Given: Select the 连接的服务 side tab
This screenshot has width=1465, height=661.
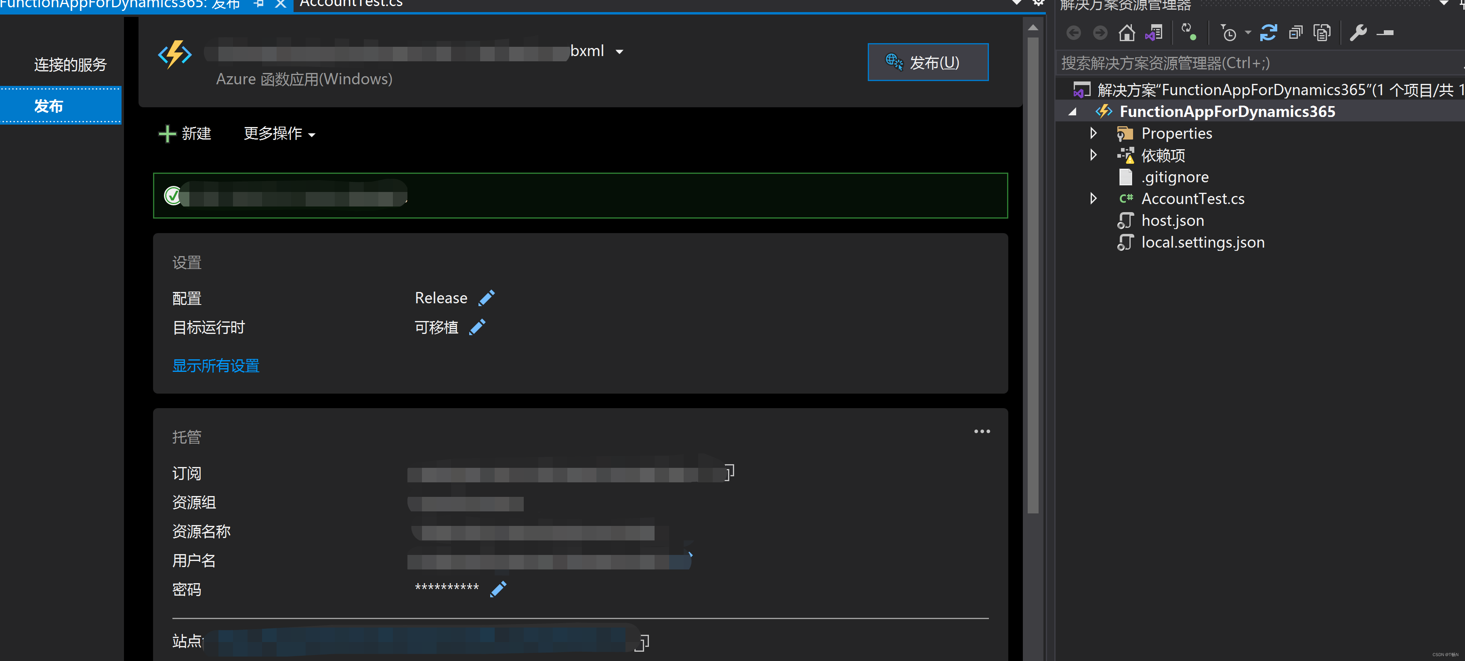Looking at the screenshot, I should click(x=70, y=65).
